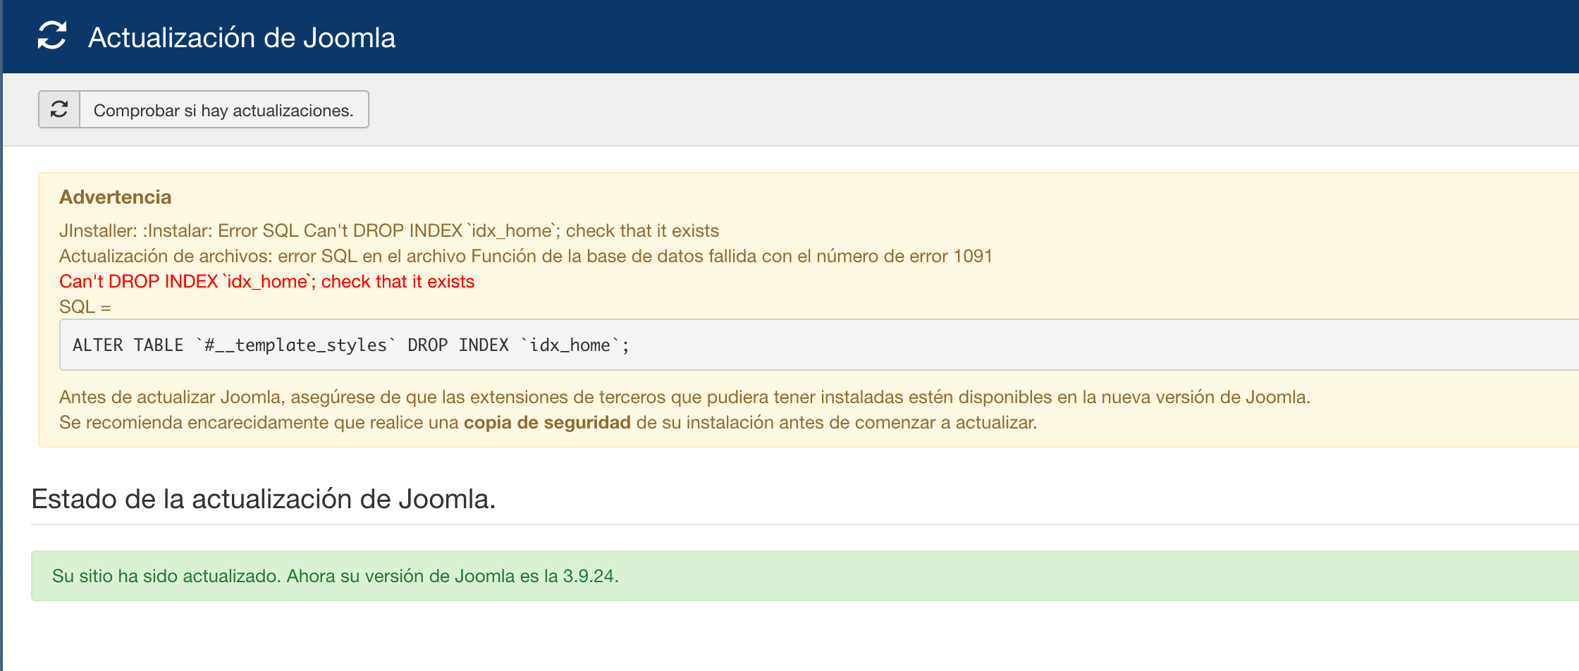The width and height of the screenshot is (1579, 671).
Task: Click the 'JInstaller: :Instalar: Error SQL' line
Action: [x=389, y=230]
